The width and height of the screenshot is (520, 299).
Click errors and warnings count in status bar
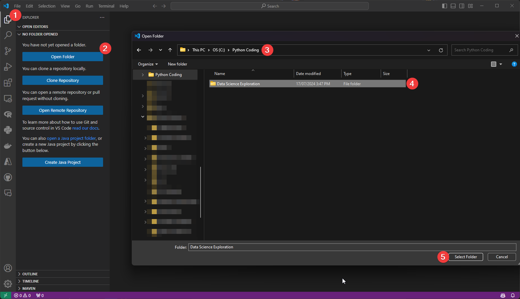coord(22,295)
